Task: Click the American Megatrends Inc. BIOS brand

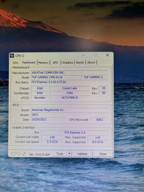Action: click(70, 110)
